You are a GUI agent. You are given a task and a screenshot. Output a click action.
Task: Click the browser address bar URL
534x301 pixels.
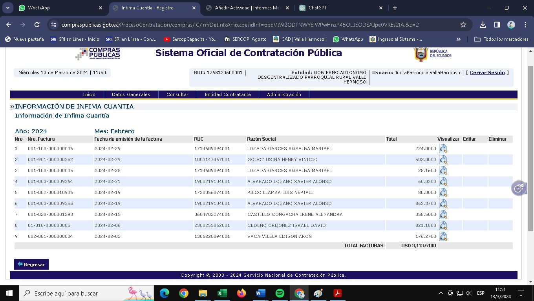tap(240, 25)
